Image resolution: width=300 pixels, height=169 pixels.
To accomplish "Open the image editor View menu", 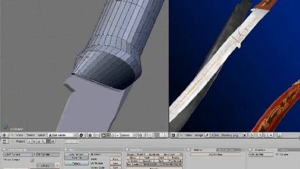I will pyautogui.click(x=188, y=135).
